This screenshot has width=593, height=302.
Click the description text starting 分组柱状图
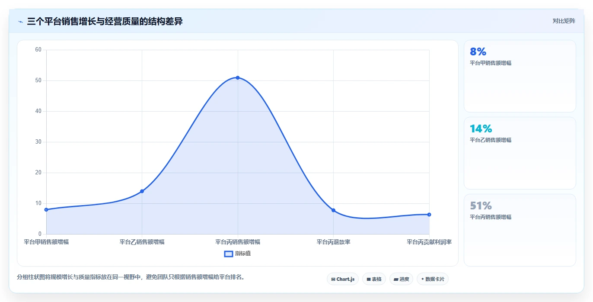point(132,277)
